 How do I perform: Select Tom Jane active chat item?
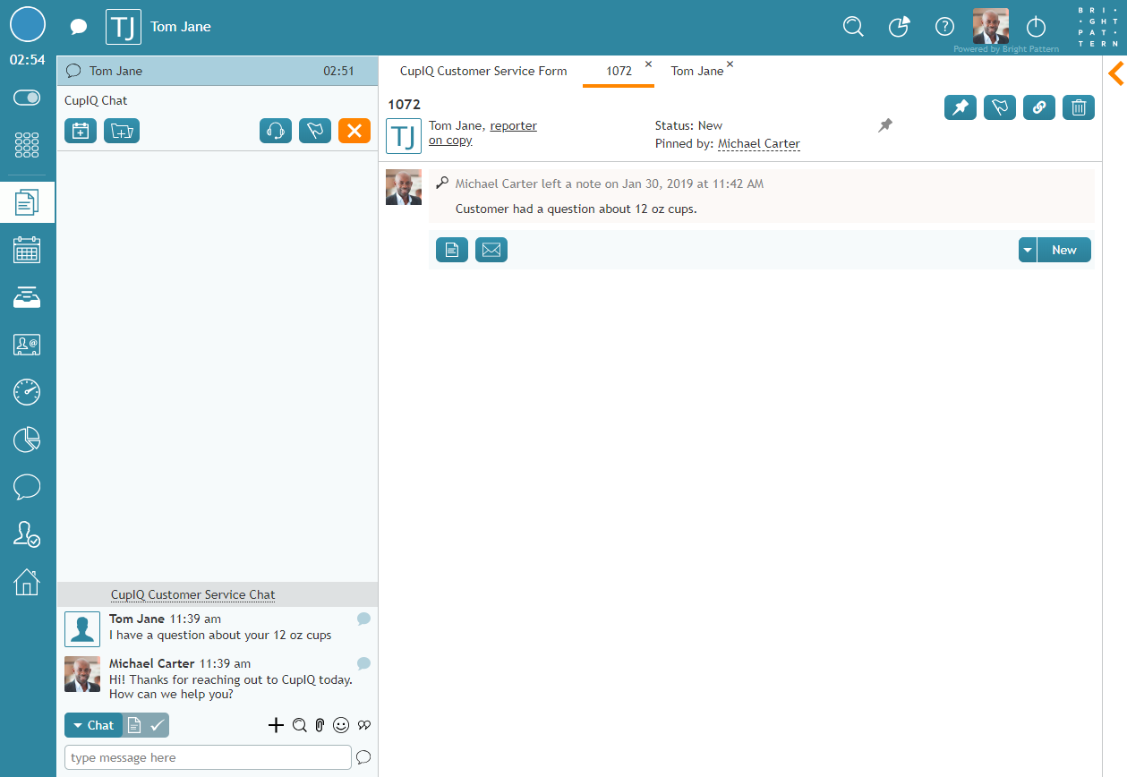pos(217,71)
